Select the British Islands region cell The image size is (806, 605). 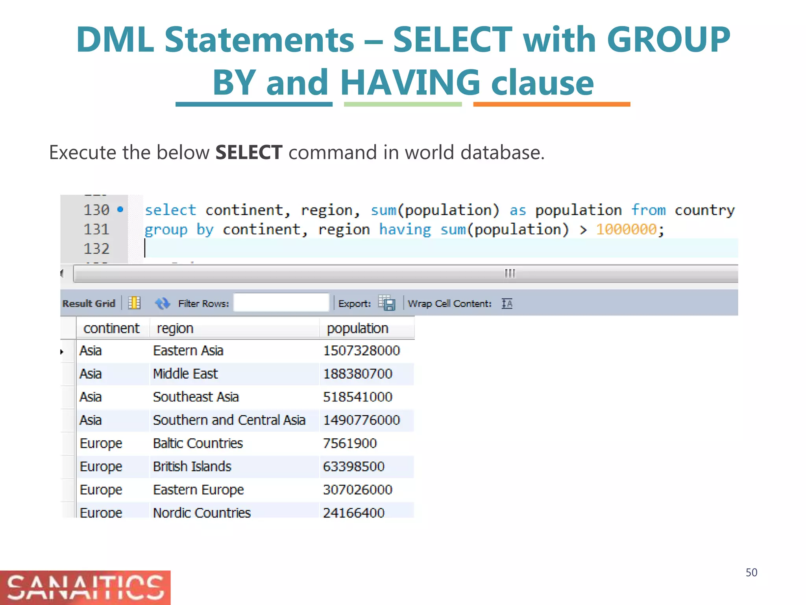235,467
